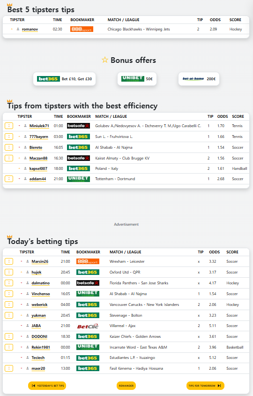This screenshot has width=253, height=396.
Task: Select the Chicago Blackhawks - Winnipeg Jets match
Action: pyautogui.click(x=139, y=29)
